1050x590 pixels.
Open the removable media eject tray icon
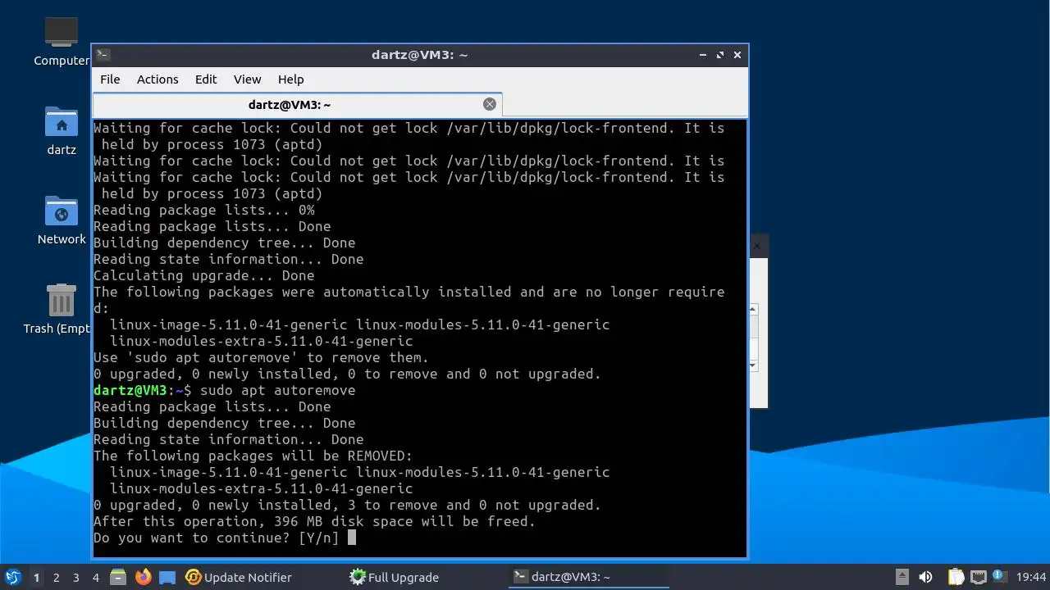pos(902,577)
